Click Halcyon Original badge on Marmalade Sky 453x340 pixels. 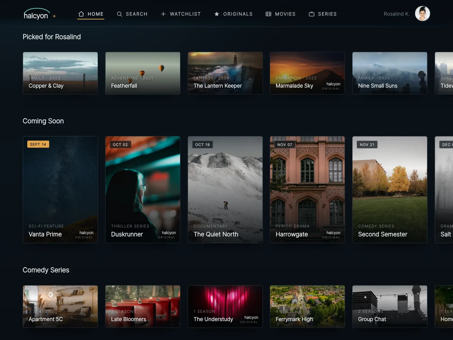(331, 86)
